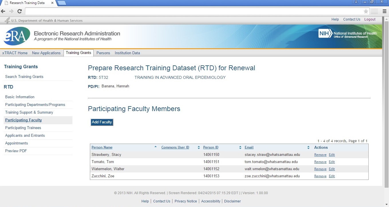Image resolution: width=389 pixels, height=207 pixels.
Task: Open the Persons tab
Action: click(x=103, y=53)
